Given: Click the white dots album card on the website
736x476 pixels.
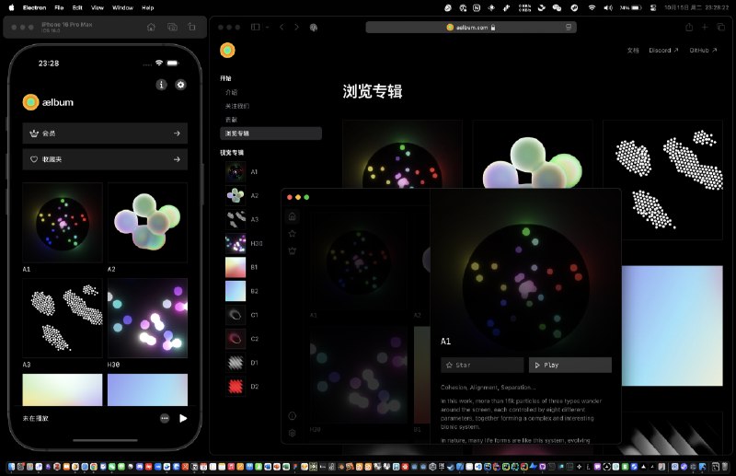Looking at the screenshot, I should click(x=662, y=180).
